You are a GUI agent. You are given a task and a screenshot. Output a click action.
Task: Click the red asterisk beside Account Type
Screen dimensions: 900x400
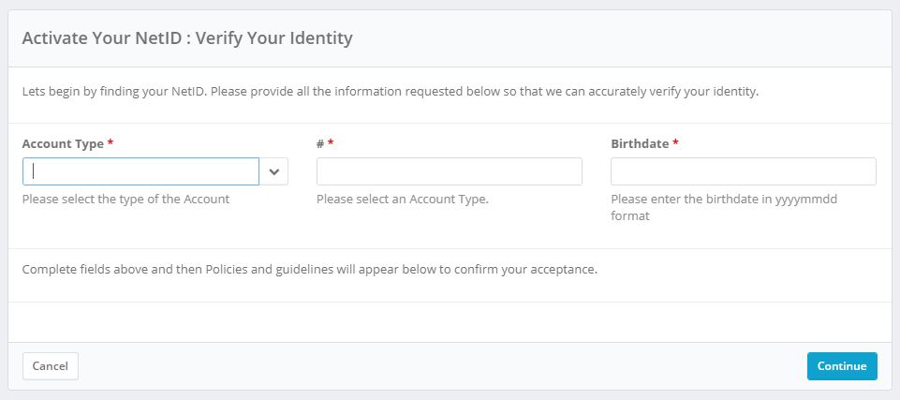(x=111, y=143)
